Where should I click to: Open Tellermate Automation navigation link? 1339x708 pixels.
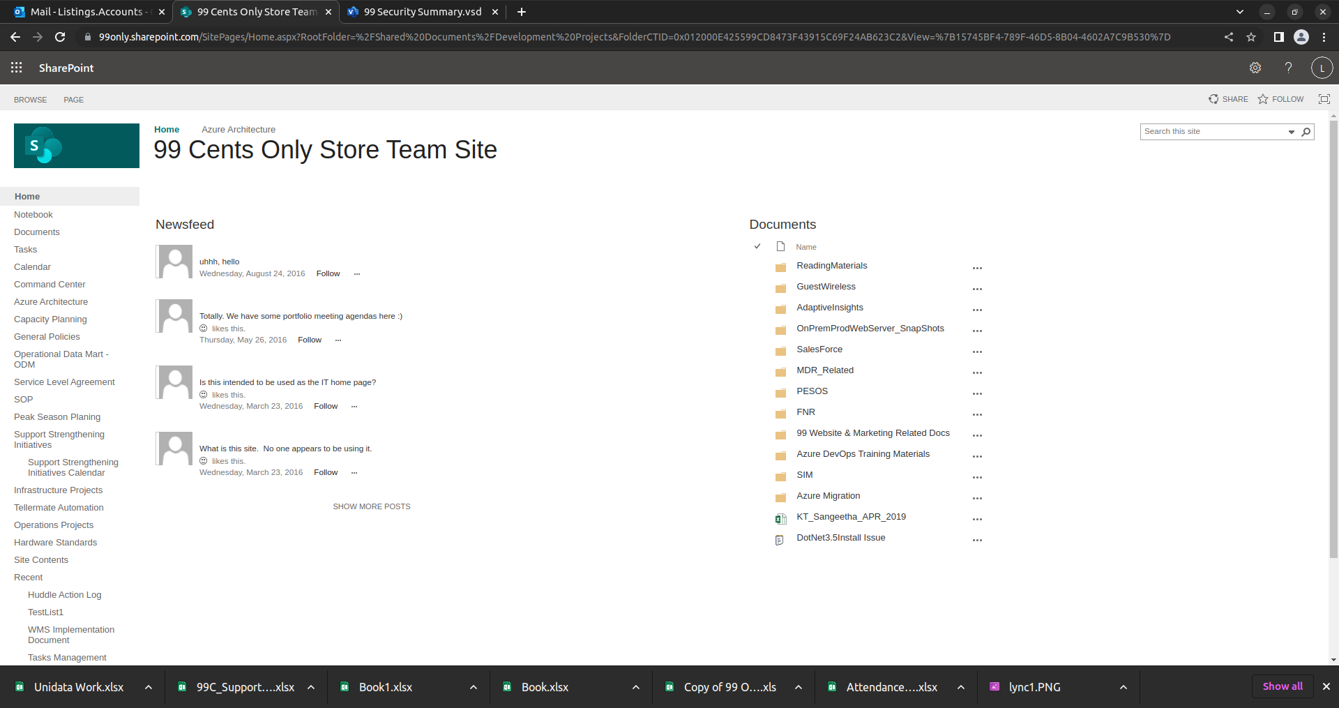tap(59, 508)
